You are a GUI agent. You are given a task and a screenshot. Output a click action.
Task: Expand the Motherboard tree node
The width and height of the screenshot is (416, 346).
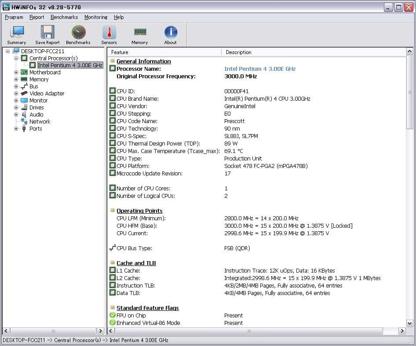pos(15,72)
